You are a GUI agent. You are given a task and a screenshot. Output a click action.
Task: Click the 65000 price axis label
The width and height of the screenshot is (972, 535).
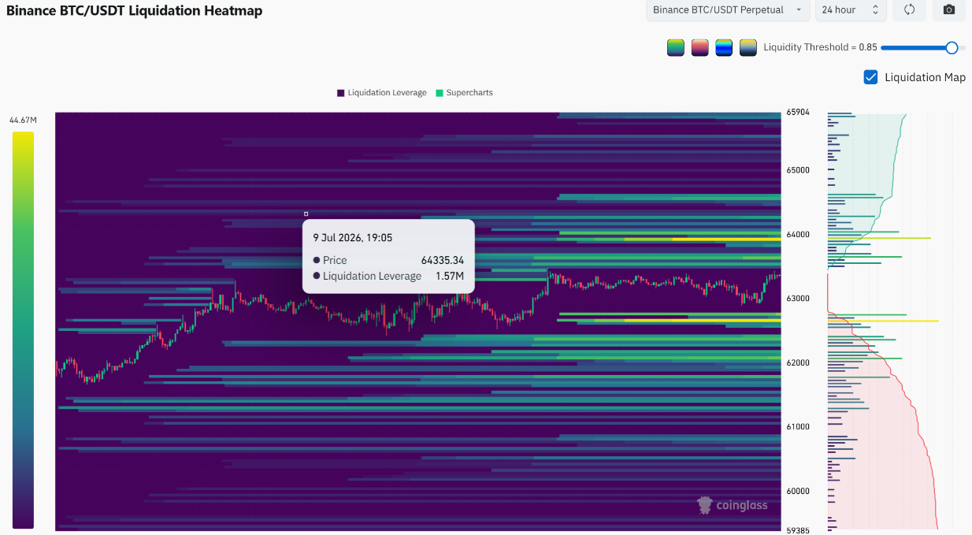pyautogui.click(x=798, y=170)
